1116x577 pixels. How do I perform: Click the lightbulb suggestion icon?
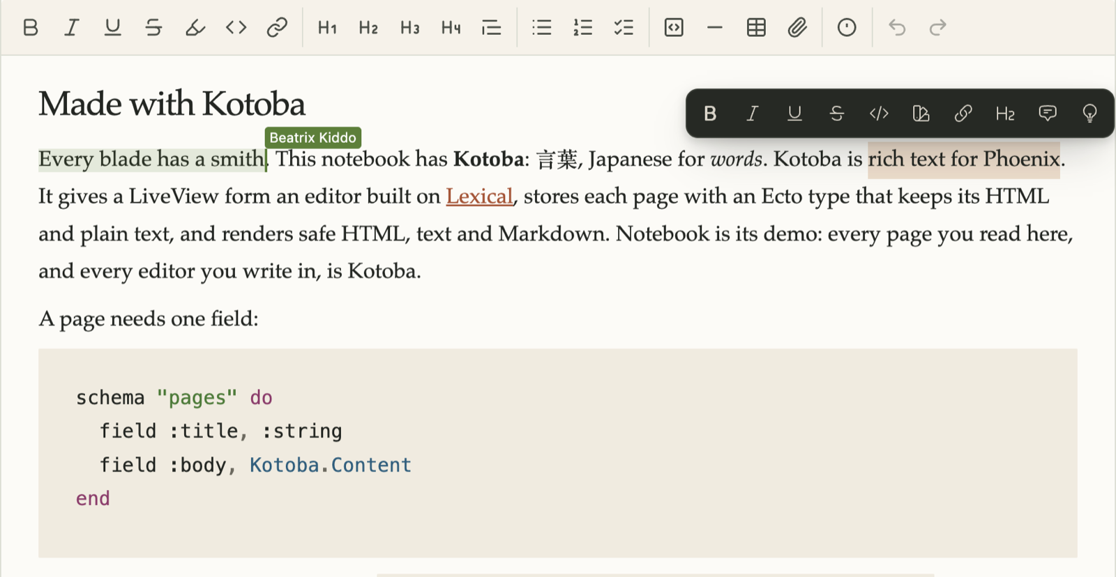1089,114
